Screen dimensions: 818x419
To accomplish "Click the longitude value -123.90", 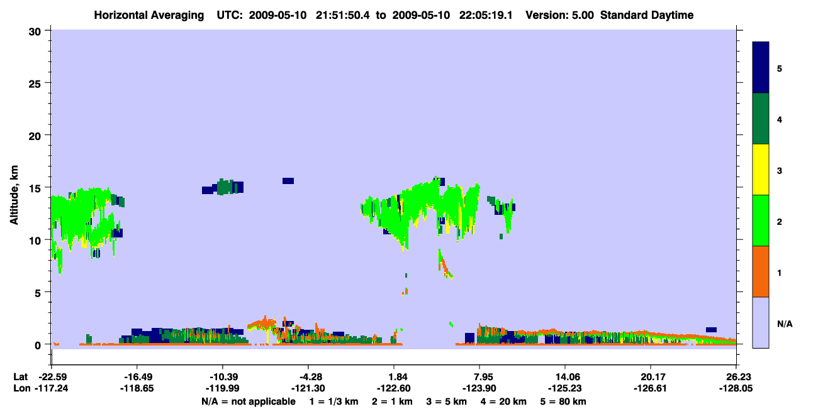I will (479, 389).
